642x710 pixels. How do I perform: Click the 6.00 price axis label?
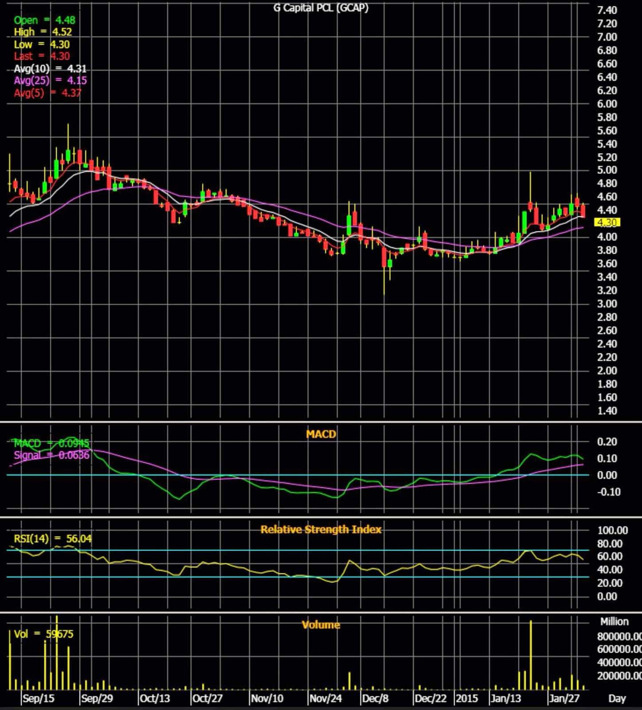pyautogui.click(x=607, y=103)
